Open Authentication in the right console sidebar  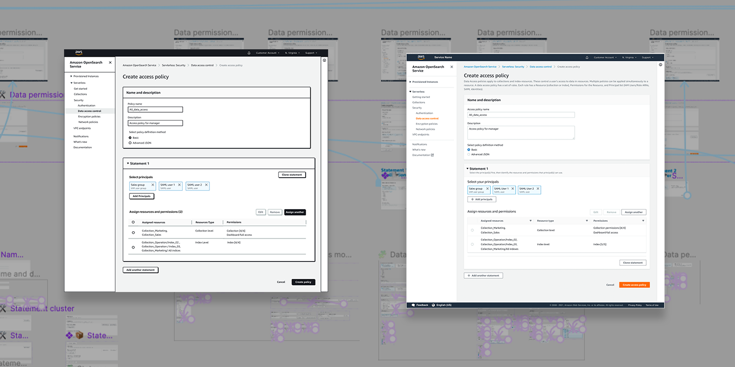click(424, 113)
